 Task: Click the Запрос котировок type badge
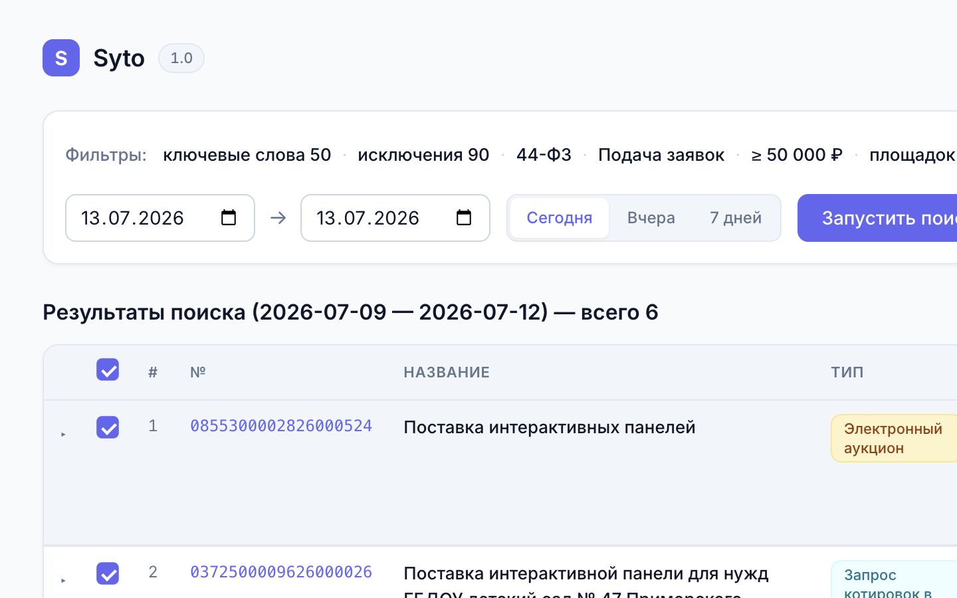click(894, 579)
